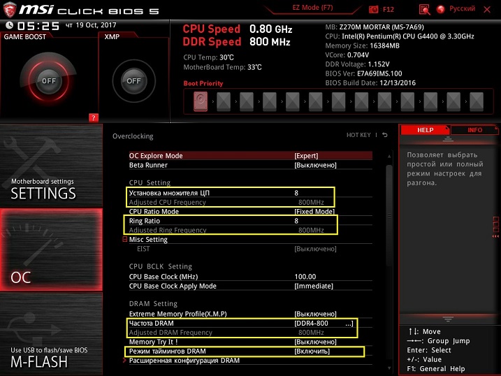Click the Overclocking page title

pyautogui.click(x=133, y=136)
